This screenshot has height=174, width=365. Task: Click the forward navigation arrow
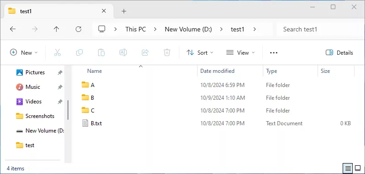[x=35, y=29]
